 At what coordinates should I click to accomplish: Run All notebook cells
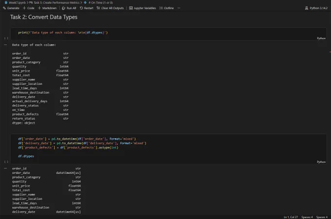[69, 8]
